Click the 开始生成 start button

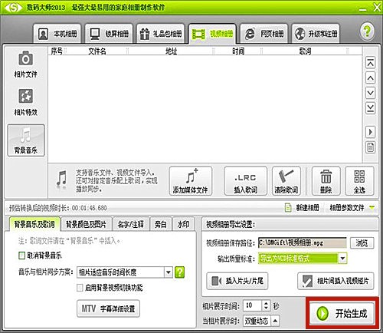click(x=342, y=313)
